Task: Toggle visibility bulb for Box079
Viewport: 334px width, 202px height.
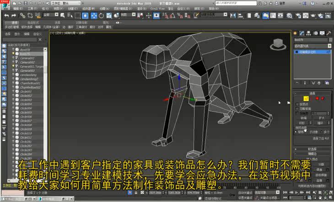Action: pos(13,54)
